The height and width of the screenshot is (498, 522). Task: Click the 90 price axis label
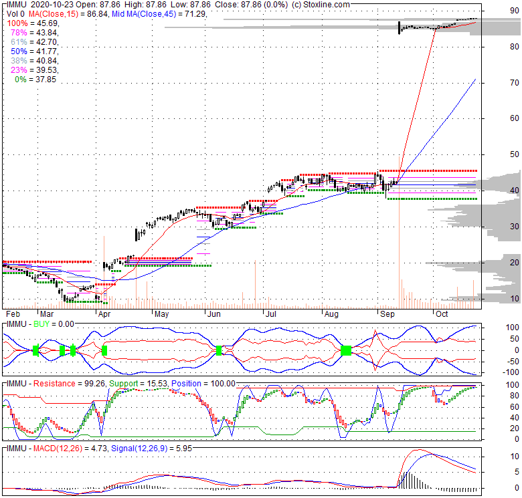pyautogui.click(x=515, y=10)
